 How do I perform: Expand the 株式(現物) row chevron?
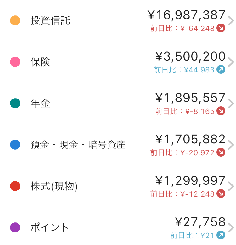pos(231,186)
